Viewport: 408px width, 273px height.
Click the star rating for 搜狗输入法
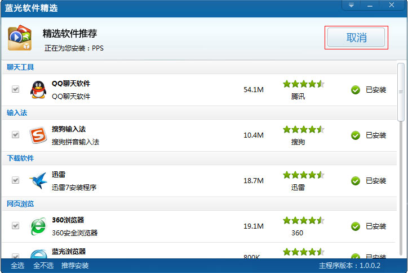pyautogui.click(x=304, y=129)
